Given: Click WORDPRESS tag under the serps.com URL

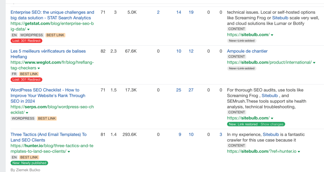Looking at the screenshot, I should 23,118.
